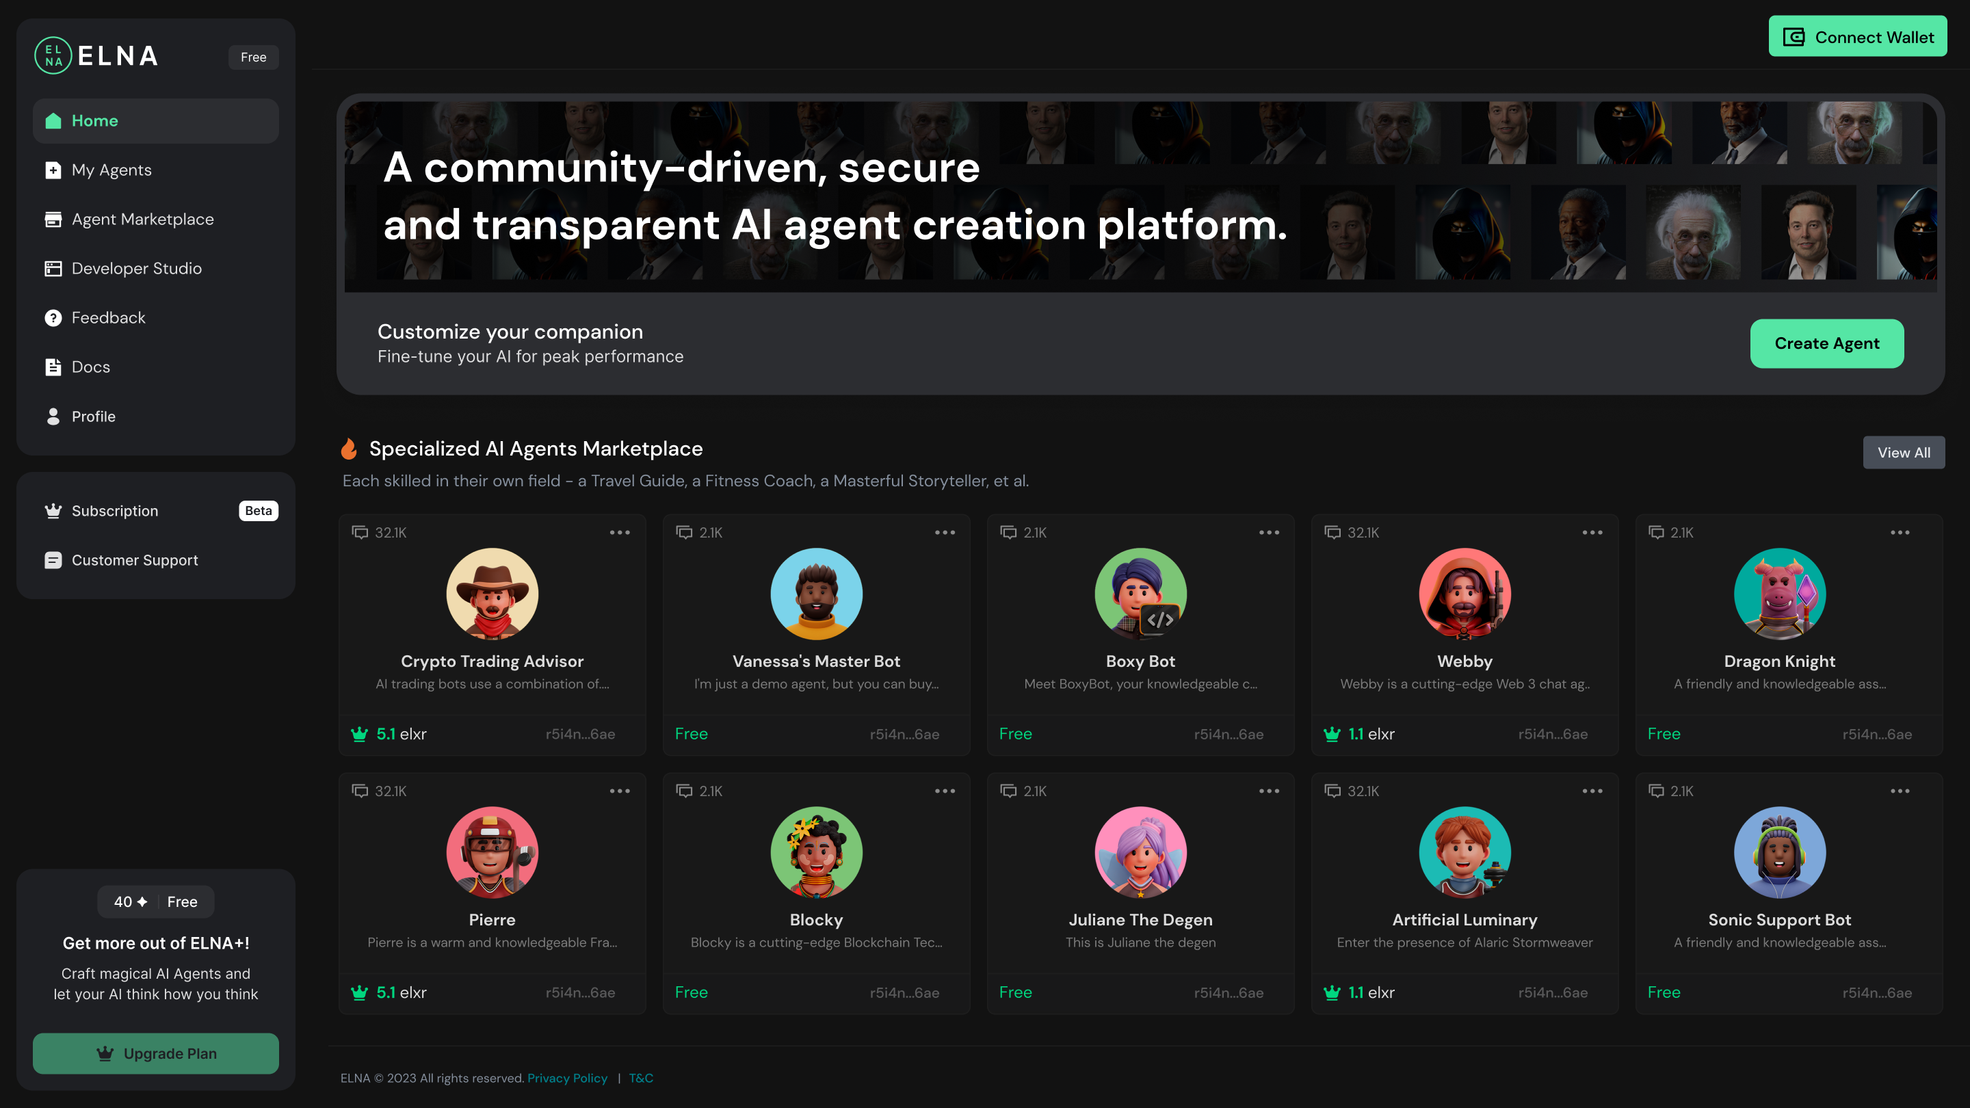Click the ELNA logo icon
This screenshot has height=1108, width=1970.
pyautogui.click(x=53, y=56)
